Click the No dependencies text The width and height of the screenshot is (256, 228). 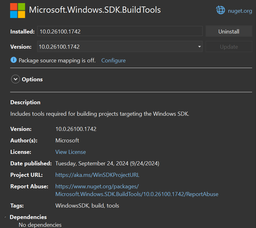click(40, 225)
